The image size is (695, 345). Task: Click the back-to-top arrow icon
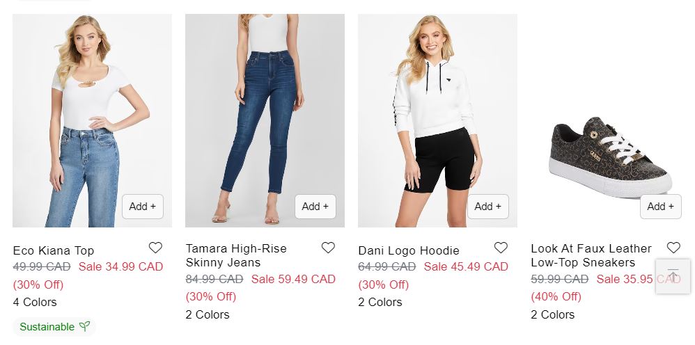tap(673, 276)
